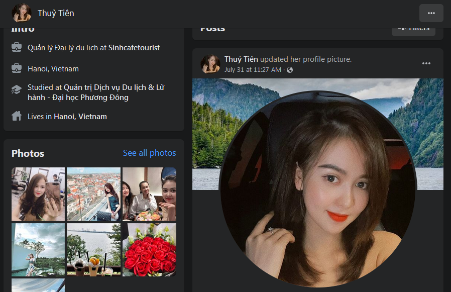Open the Filters button in Posts

413,30
